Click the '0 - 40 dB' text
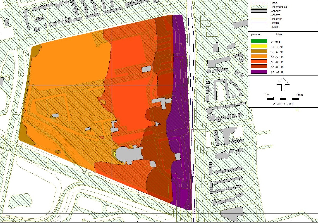Viewport: 318px width, 223px height. coord(276,42)
